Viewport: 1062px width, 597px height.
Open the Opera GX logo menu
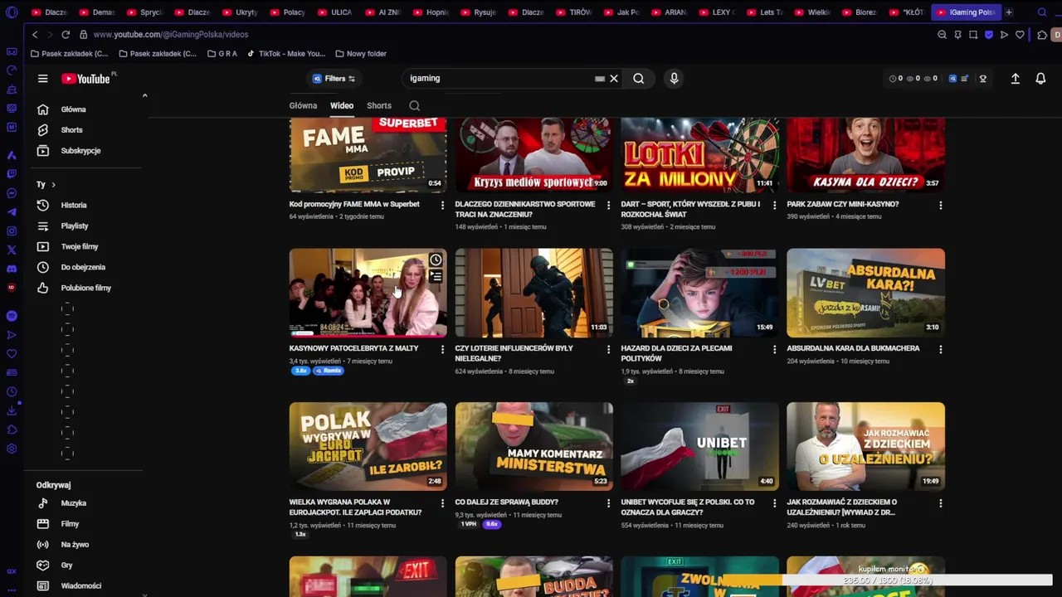[12, 12]
